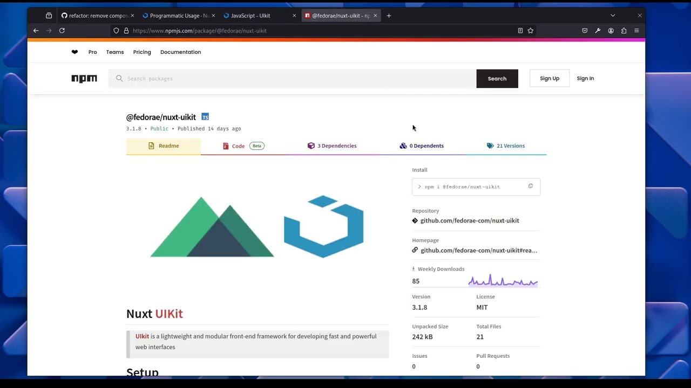Click the Total Files value 21
The image size is (691, 388).
tap(480, 337)
